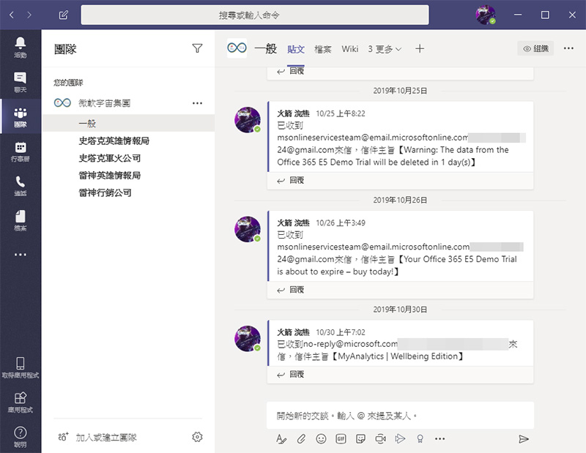Toggle the 組織 eye visibility button
Viewport: 586px width, 453px height.
pyautogui.click(x=535, y=49)
